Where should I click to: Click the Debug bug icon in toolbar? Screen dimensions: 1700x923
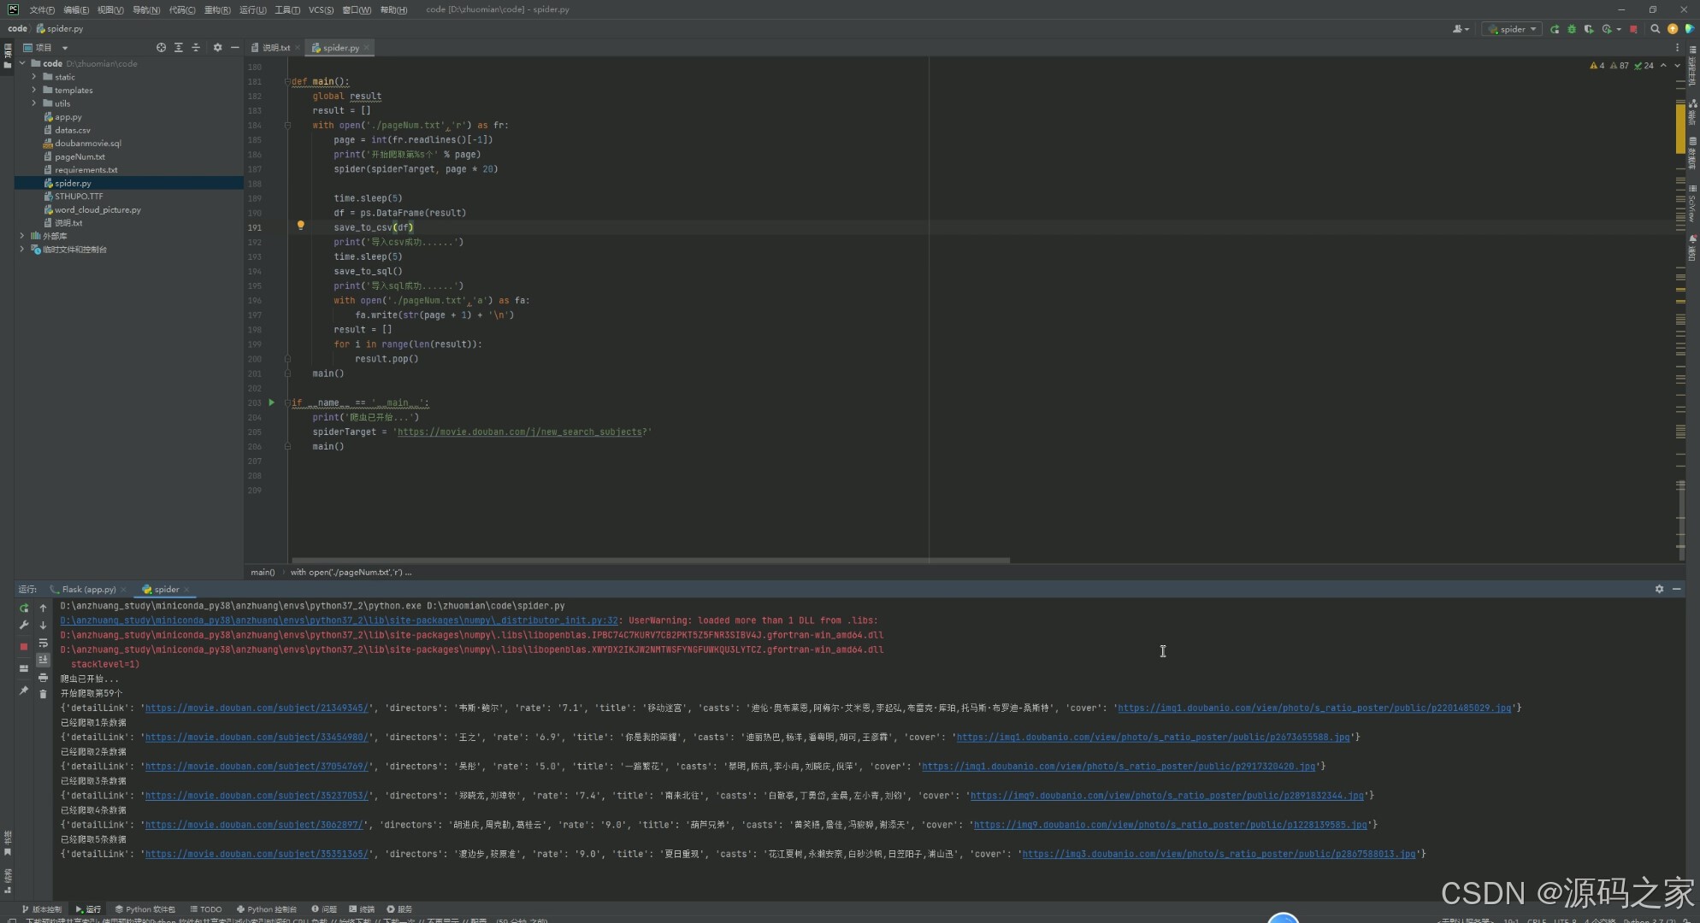click(1572, 29)
